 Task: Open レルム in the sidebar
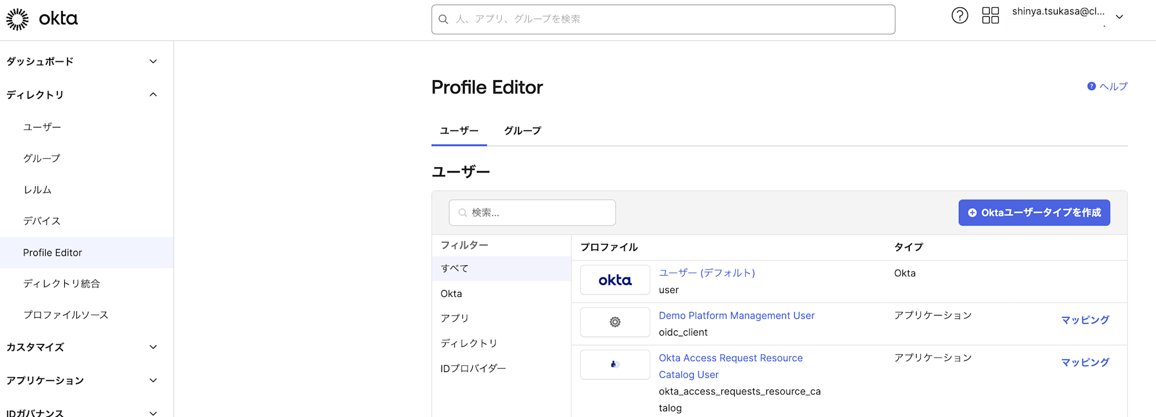point(38,190)
